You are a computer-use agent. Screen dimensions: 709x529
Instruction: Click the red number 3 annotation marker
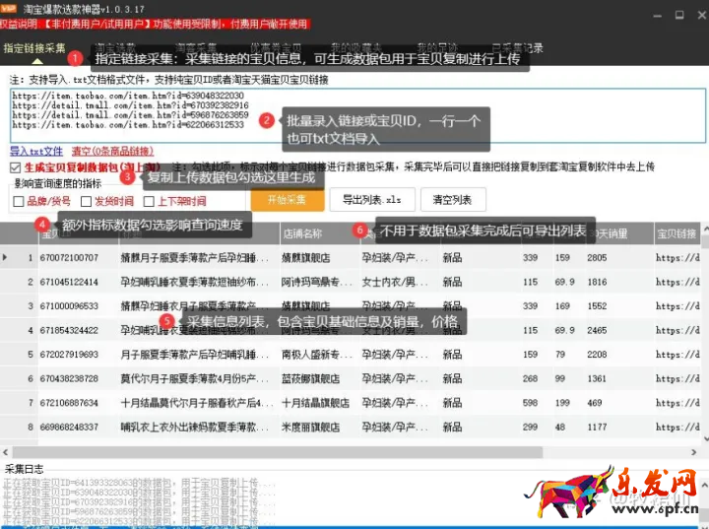(127, 177)
